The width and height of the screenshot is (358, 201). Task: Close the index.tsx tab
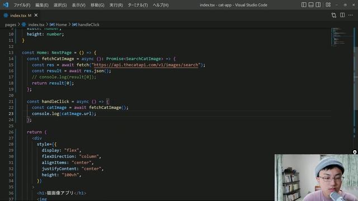pos(36,15)
